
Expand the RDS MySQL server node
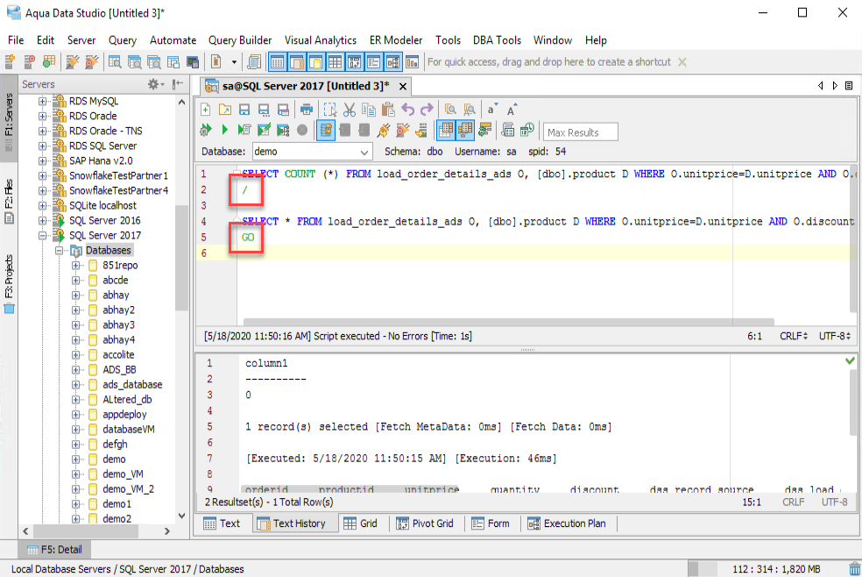click(x=42, y=101)
